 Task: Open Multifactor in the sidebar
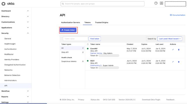coord(9,54)
